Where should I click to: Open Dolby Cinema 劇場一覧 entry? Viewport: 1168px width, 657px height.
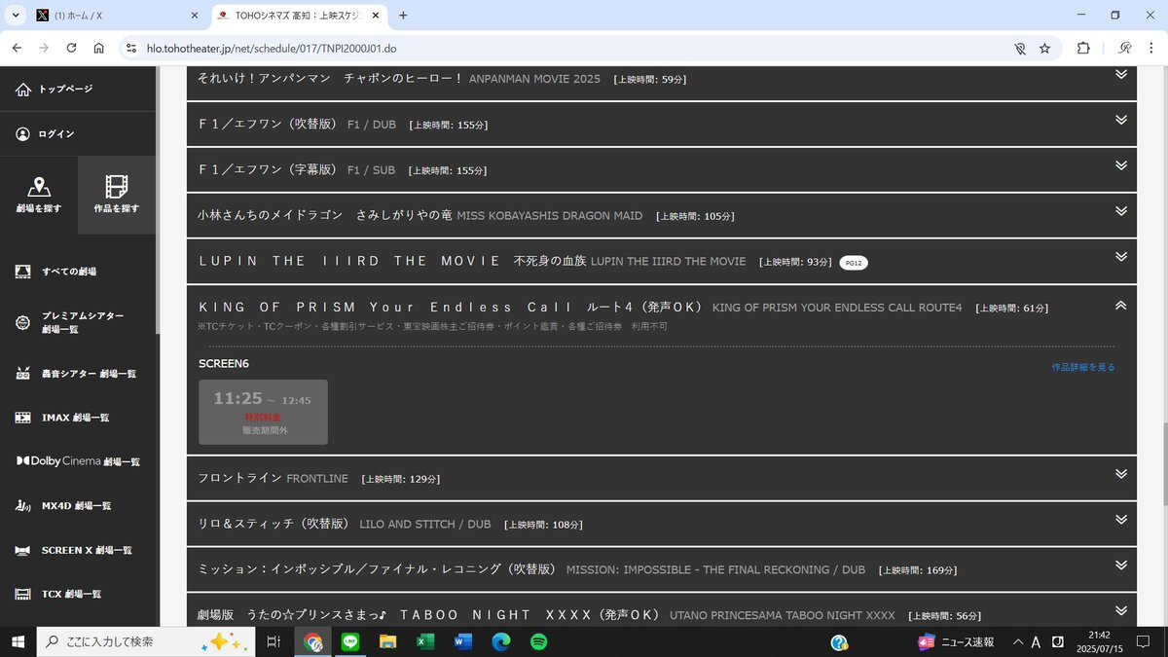click(x=78, y=461)
